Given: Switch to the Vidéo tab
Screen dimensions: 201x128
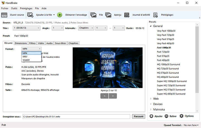Looking at the screenshot, I should (x=41, y=43).
